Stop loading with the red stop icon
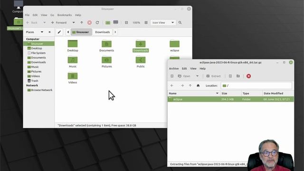The image size is (304, 171). point(89,23)
